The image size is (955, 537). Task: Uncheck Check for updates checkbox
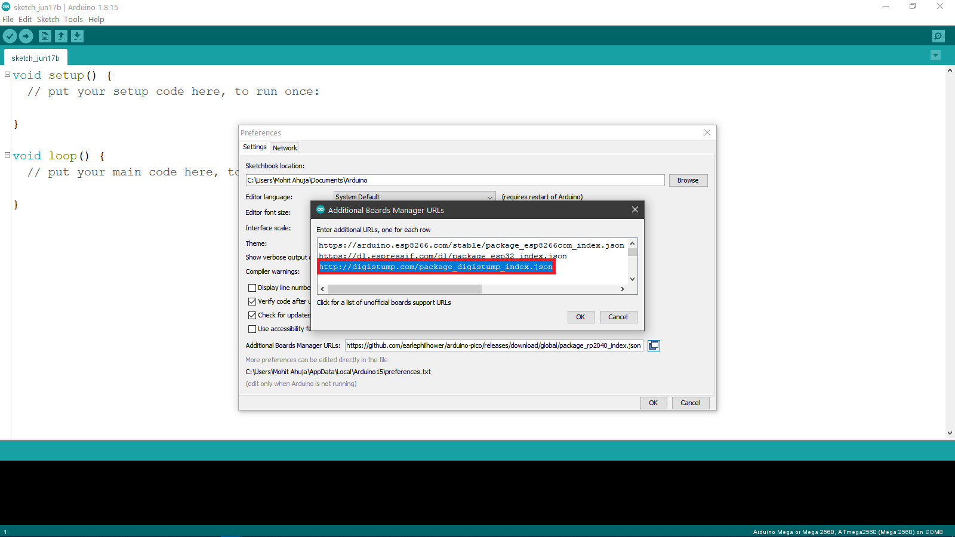(252, 315)
